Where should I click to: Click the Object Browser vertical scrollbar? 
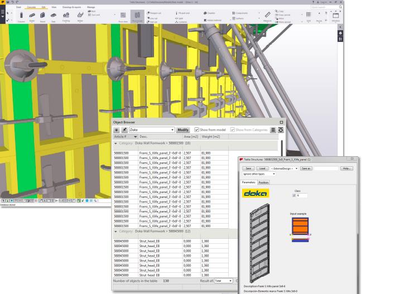point(282,148)
